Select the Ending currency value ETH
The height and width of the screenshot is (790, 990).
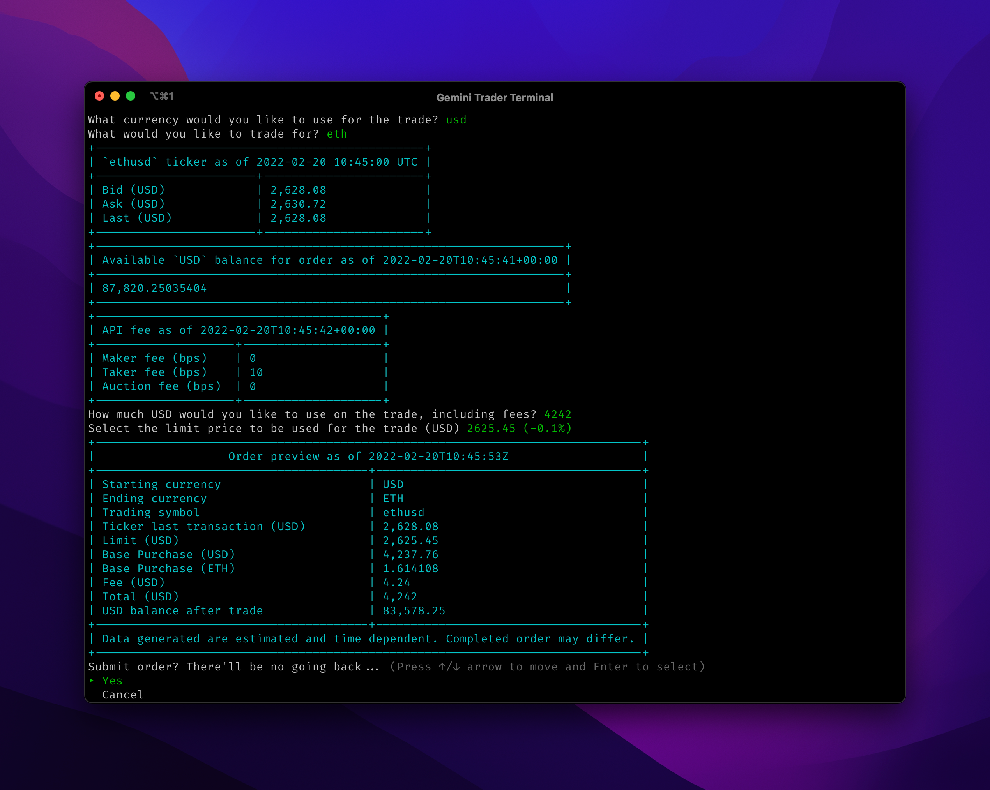tap(393, 499)
